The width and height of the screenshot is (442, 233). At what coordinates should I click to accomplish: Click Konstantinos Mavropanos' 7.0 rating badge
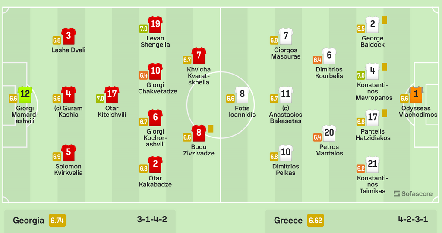click(361, 75)
